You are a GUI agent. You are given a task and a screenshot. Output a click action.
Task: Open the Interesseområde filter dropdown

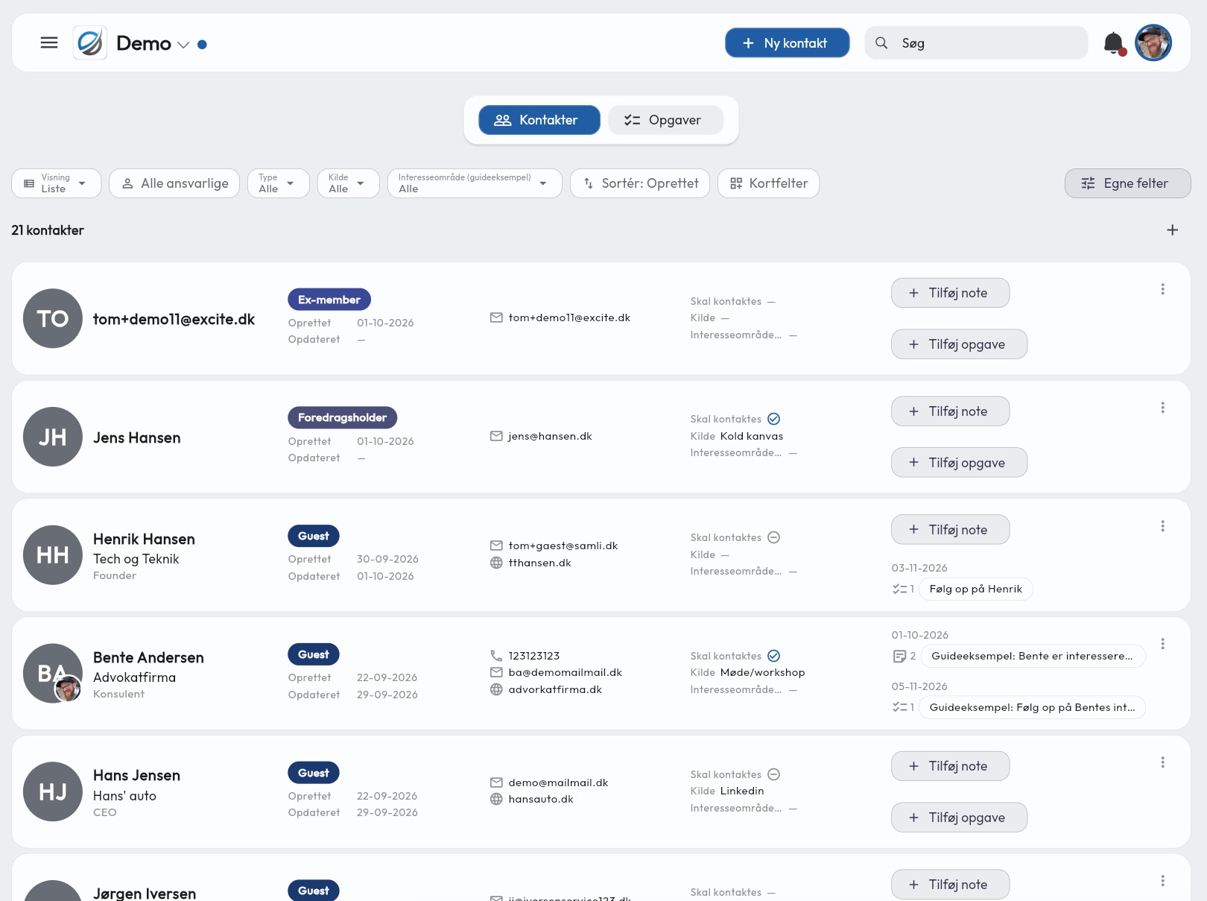click(475, 183)
